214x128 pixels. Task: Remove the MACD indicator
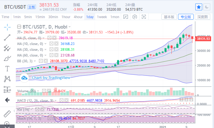pyautogui.click(x=66, y=101)
